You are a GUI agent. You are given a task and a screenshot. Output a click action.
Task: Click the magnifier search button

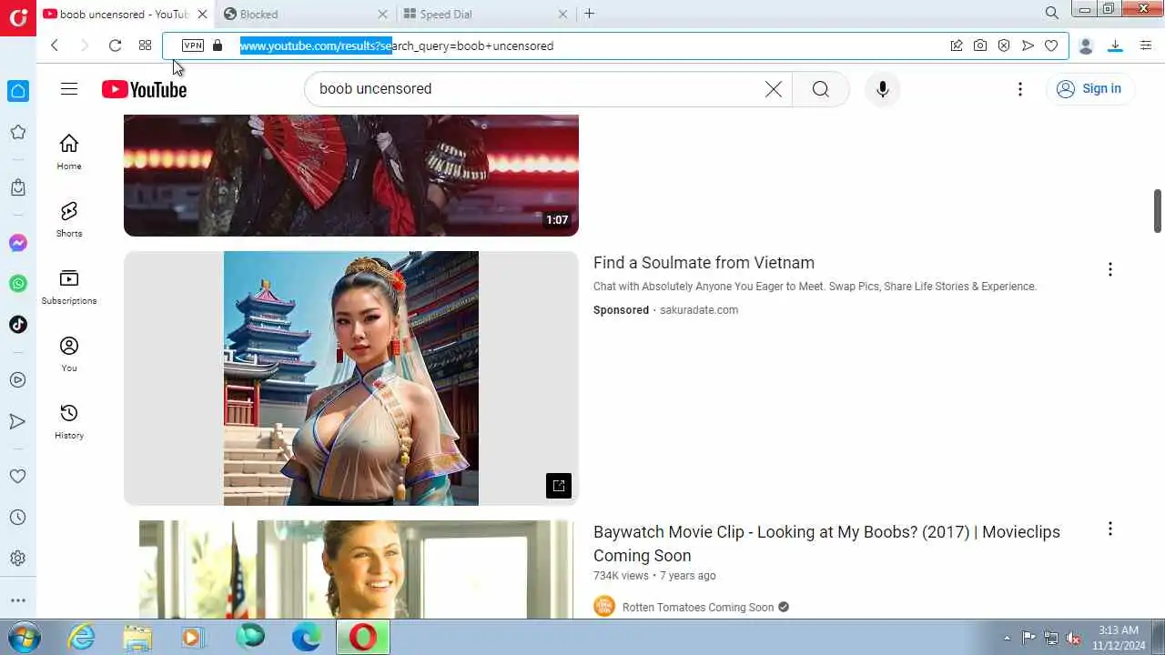820,89
